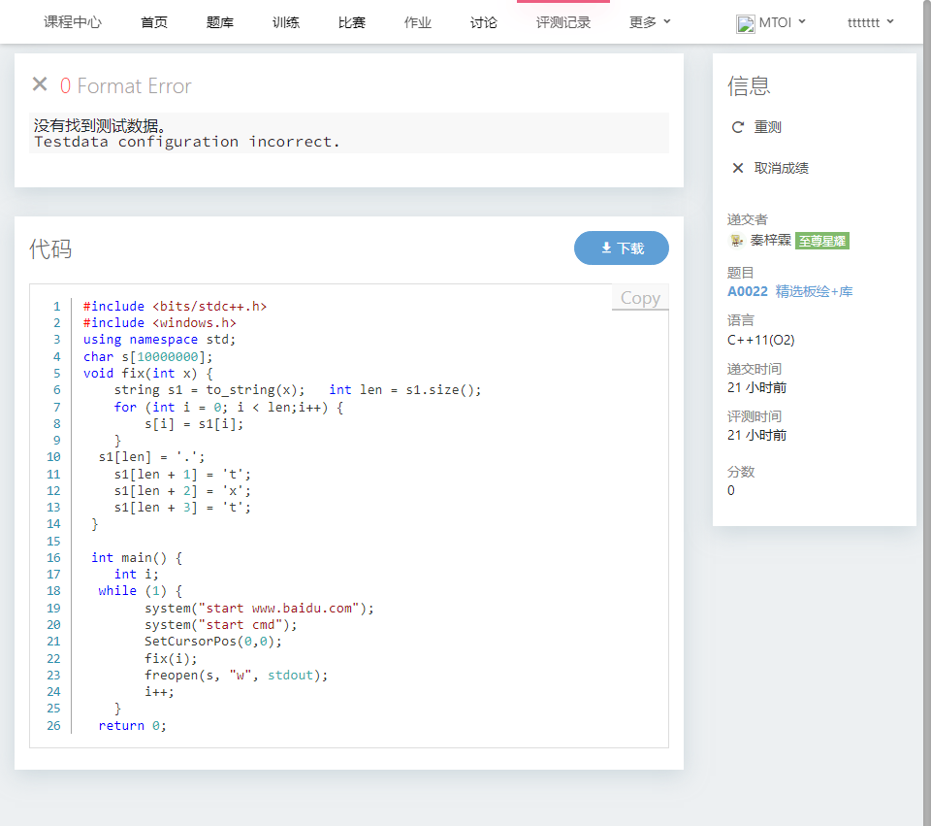Select the 评测记录 tab
The width and height of the screenshot is (931, 826).
click(563, 22)
